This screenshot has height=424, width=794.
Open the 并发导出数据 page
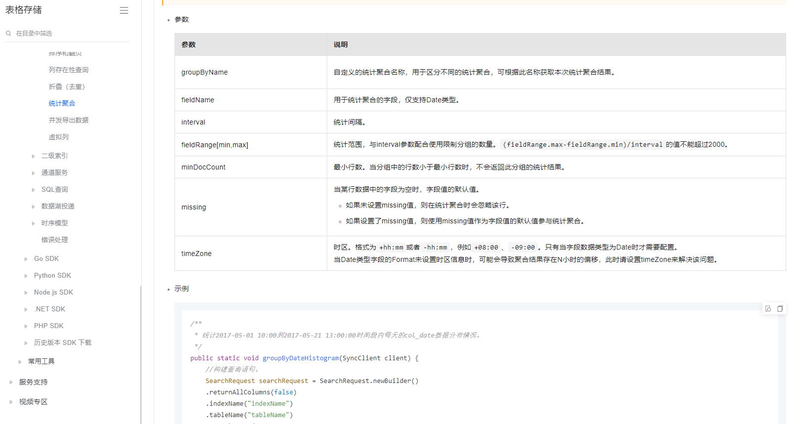tap(69, 120)
